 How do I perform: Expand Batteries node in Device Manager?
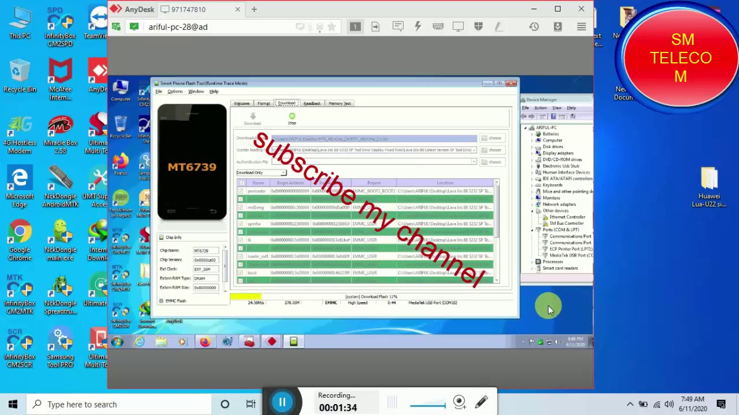point(532,134)
